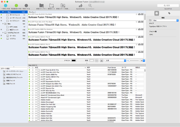Show the info panel icon

[x=157, y=13]
